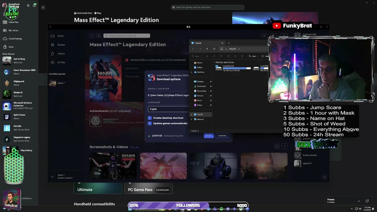The height and width of the screenshot is (212, 377).
Task: Select PC Game Pass plan card
Action: [x=148, y=188]
